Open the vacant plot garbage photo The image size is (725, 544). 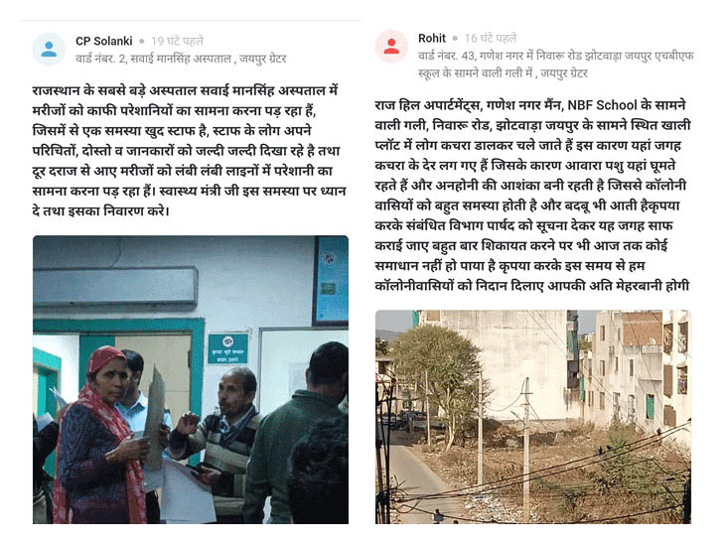point(533,416)
